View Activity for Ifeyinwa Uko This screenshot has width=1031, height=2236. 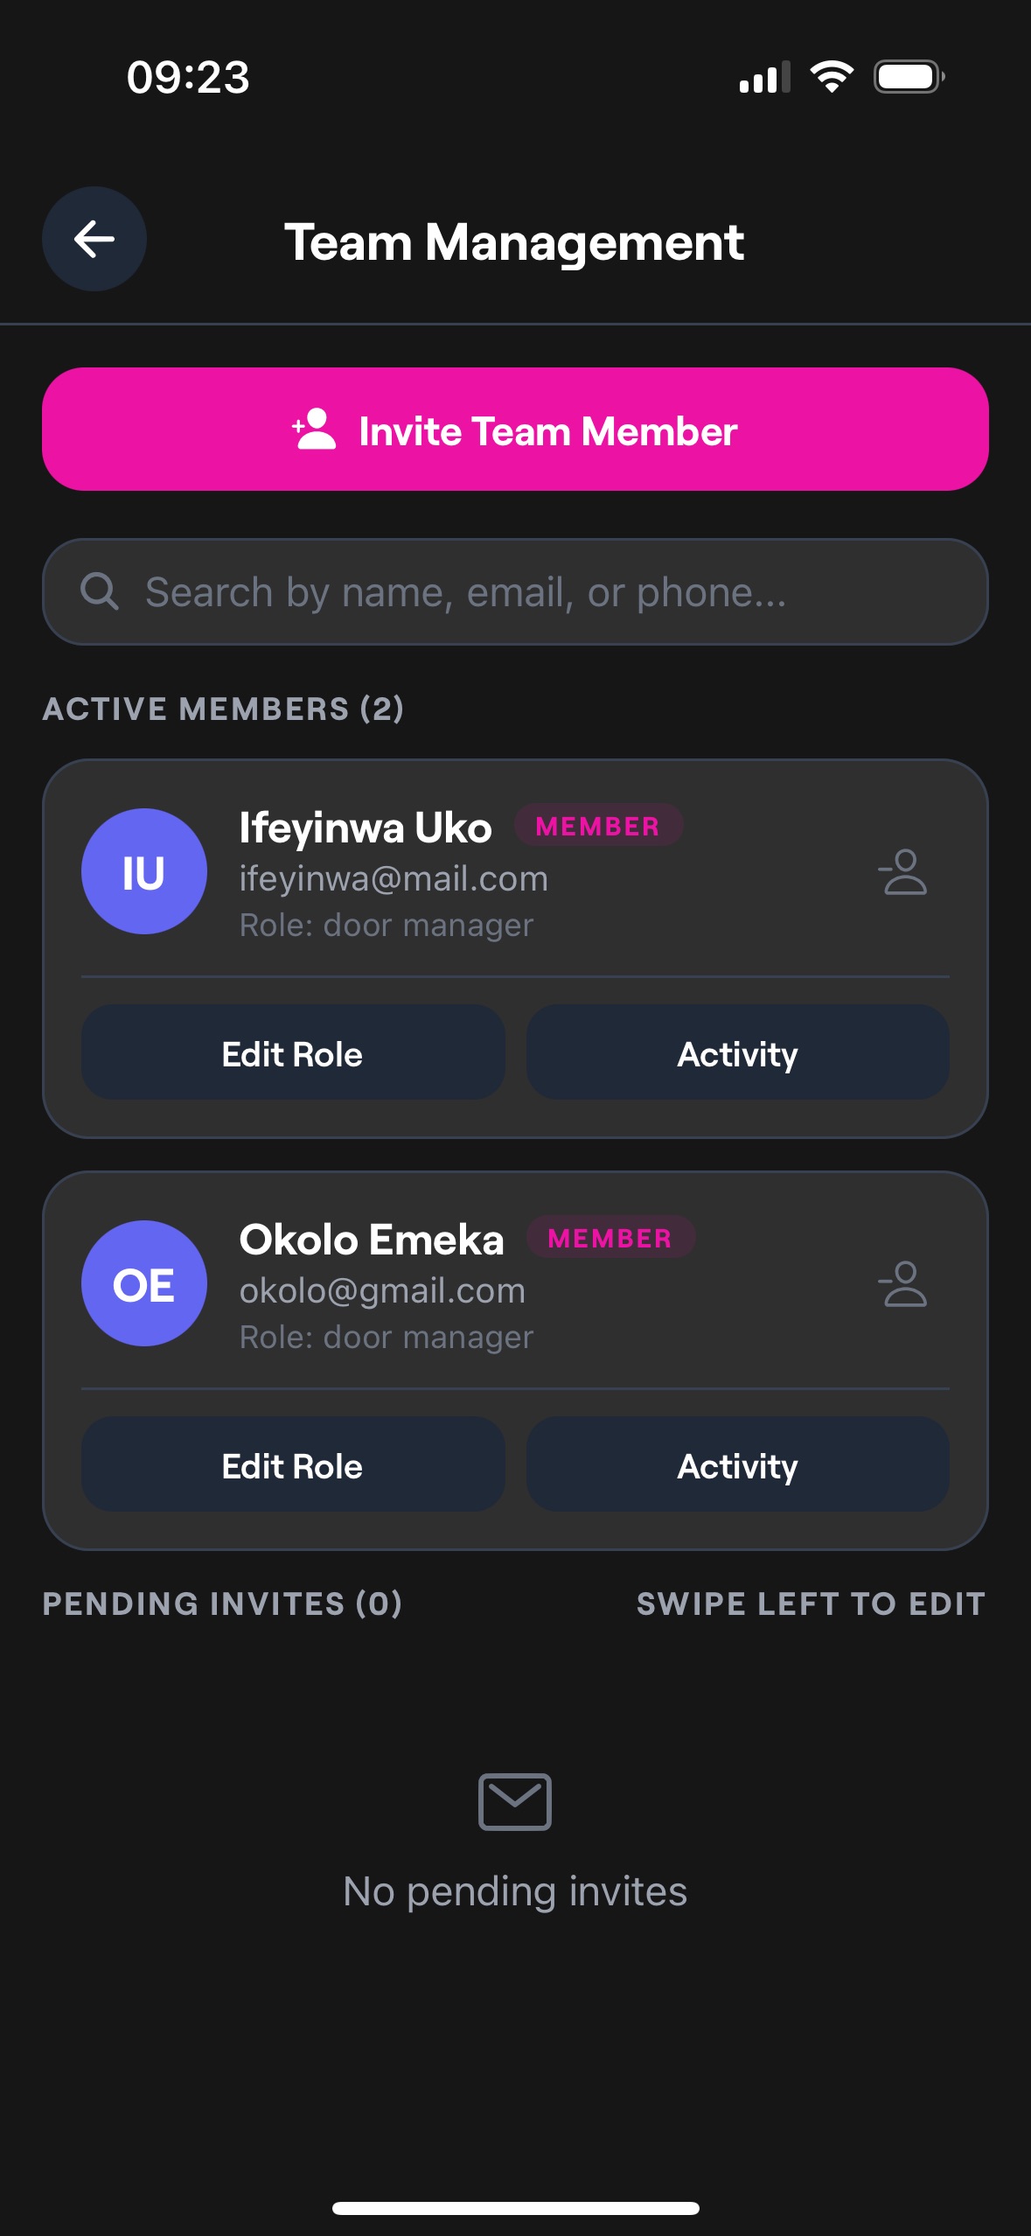pos(737,1053)
